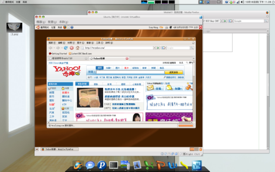Open Yahoo auction gavel icon
The image size is (275, 172).
tap(189, 87)
